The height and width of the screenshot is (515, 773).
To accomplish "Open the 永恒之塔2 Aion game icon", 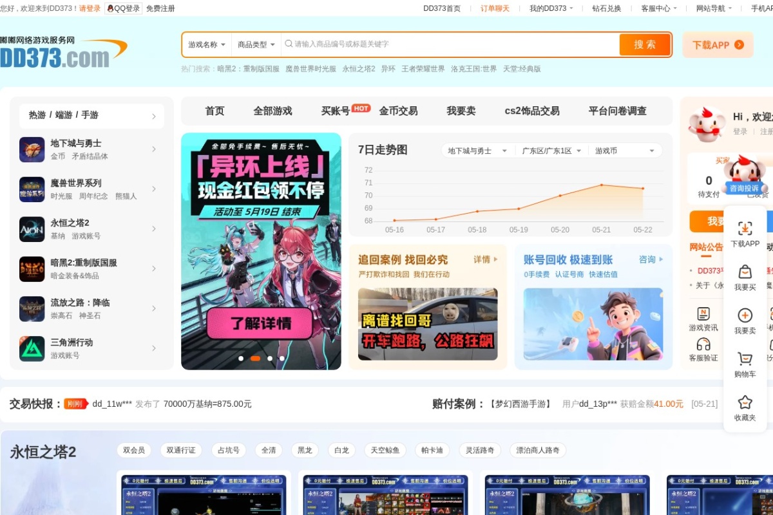I will coord(32,229).
